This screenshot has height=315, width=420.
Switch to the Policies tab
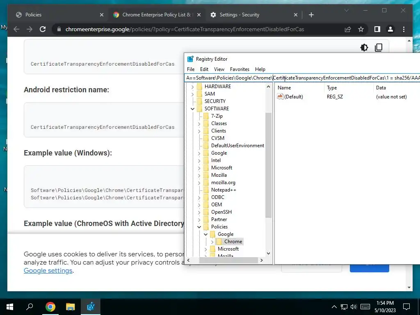click(x=33, y=15)
